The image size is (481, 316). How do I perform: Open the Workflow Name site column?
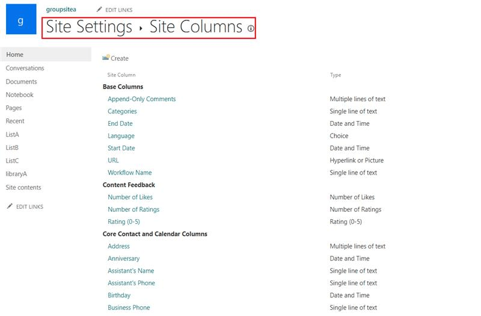pos(130,173)
